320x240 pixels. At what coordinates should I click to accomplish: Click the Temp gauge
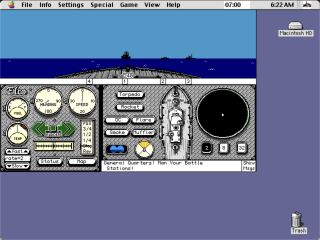tap(18, 133)
